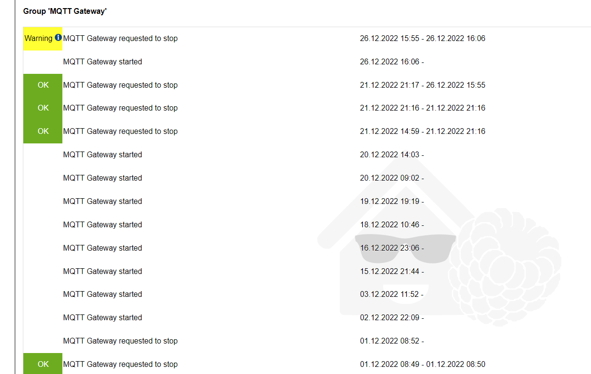The image size is (591, 374).
Task: Click timestamp 26.12.2022 15:55 - 26.12.2022 16:06
Action: coord(422,39)
